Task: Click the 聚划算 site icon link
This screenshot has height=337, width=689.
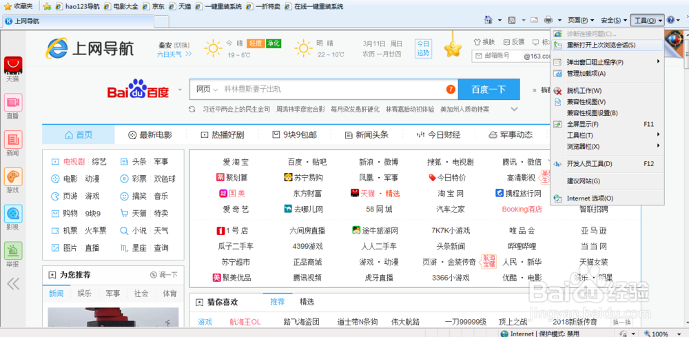Action: pyautogui.click(x=232, y=178)
